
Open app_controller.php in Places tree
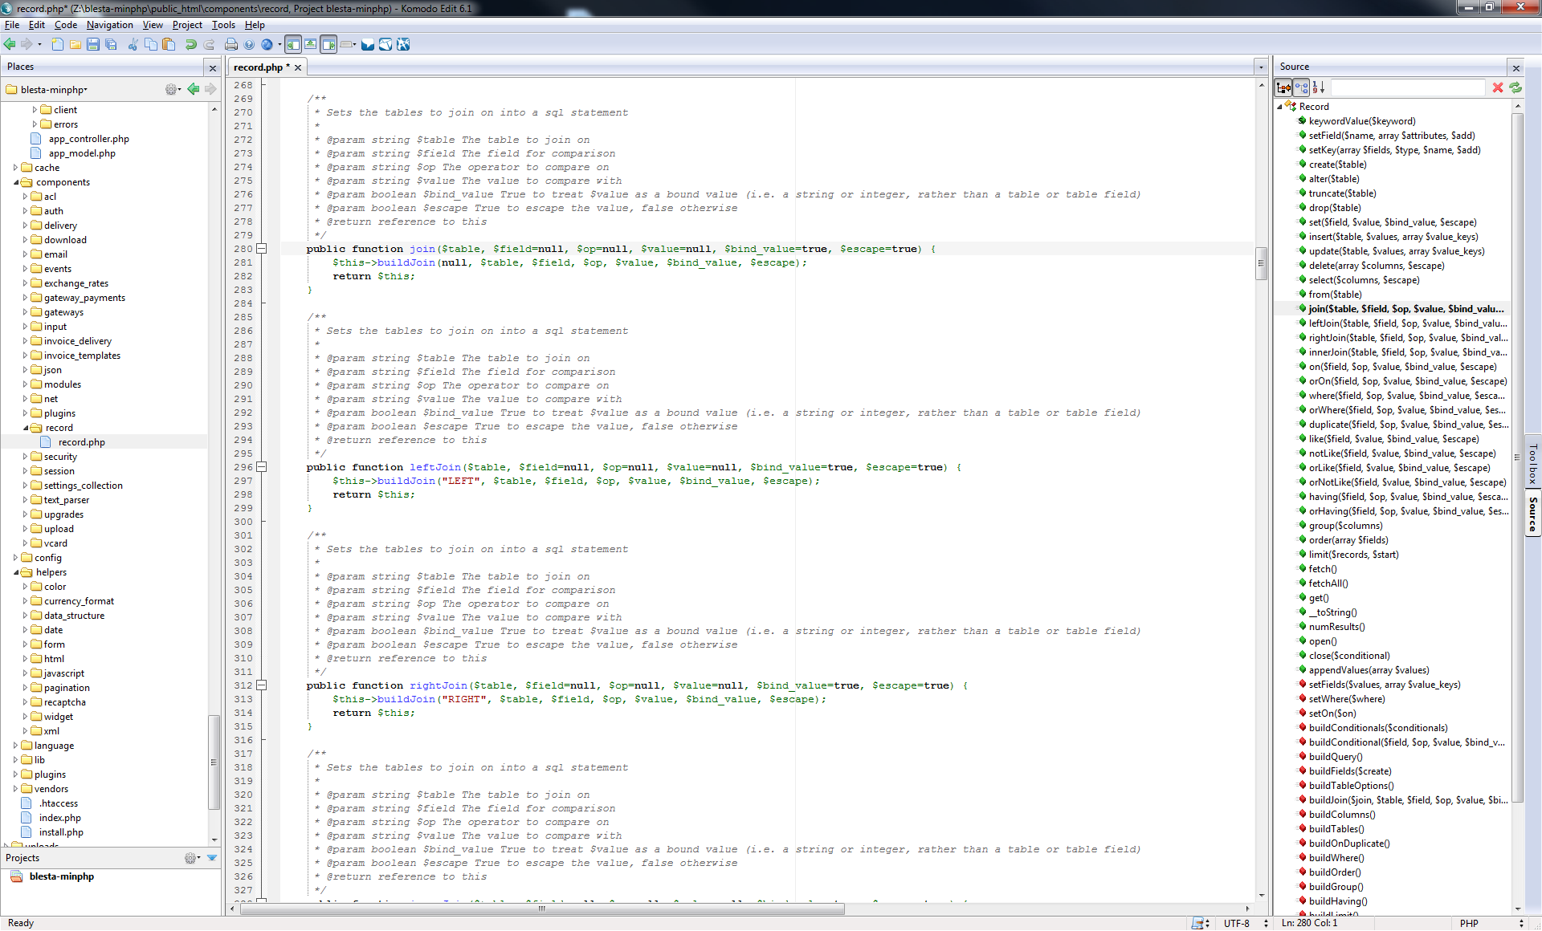point(88,139)
